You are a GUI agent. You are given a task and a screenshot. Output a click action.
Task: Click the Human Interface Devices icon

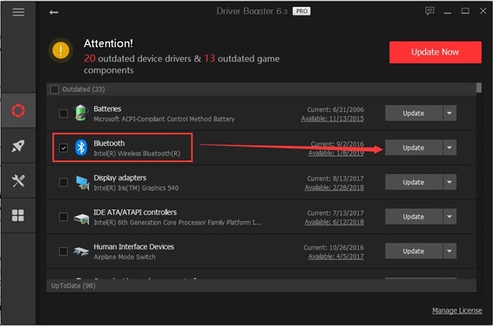[81, 251]
